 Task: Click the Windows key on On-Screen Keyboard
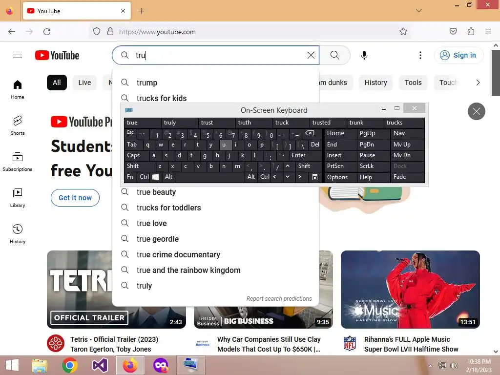156,177
